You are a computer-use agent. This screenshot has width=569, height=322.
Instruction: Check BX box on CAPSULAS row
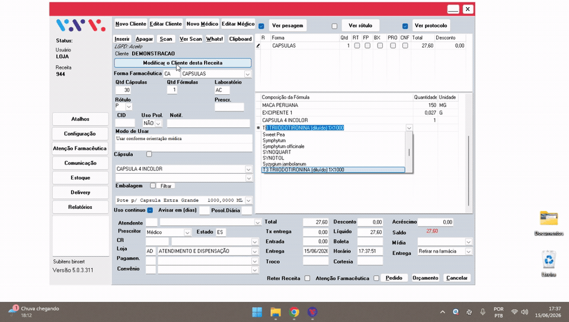click(x=380, y=46)
